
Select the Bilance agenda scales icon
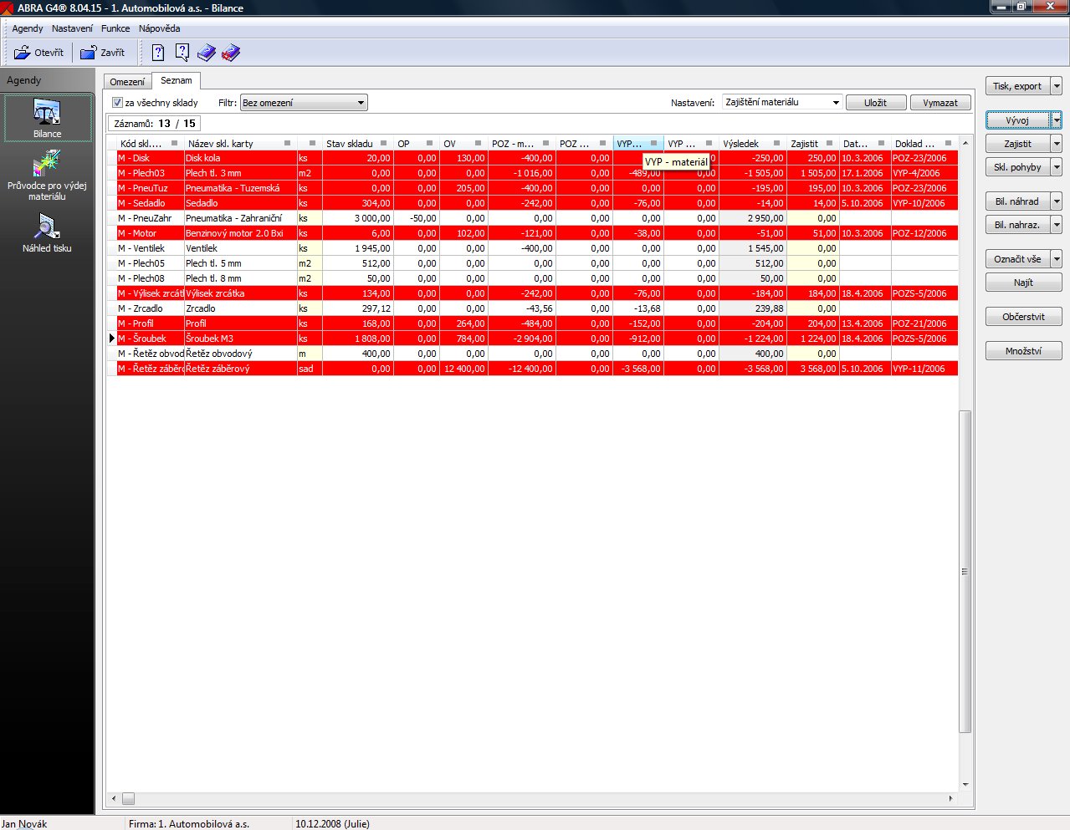(47, 112)
